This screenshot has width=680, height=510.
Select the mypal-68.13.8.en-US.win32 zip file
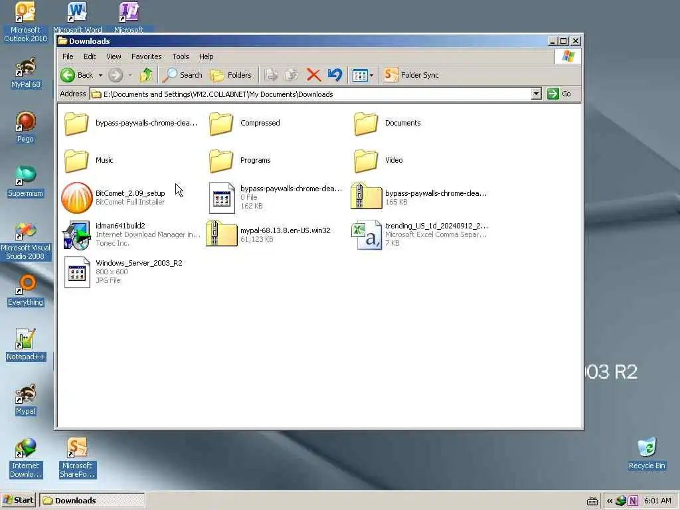(x=268, y=234)
